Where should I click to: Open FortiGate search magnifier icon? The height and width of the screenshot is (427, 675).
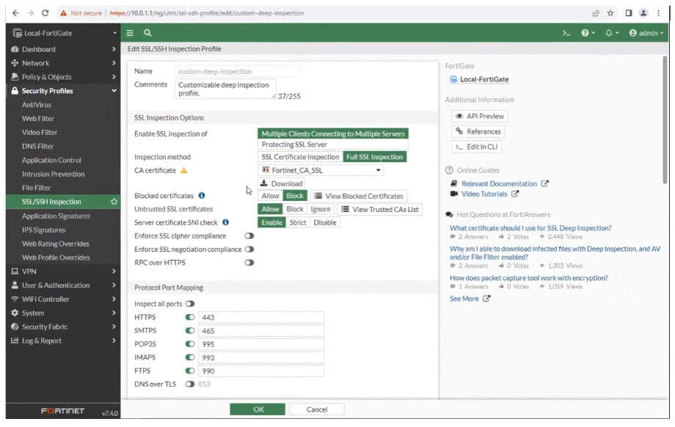pos(147,33)
